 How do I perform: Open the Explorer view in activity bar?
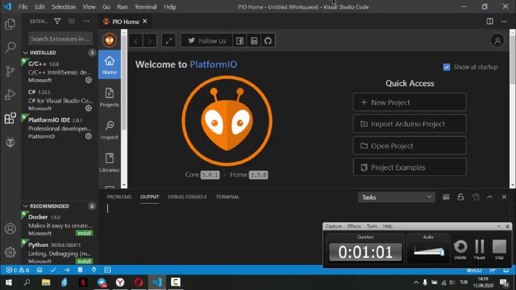[10, 24]
